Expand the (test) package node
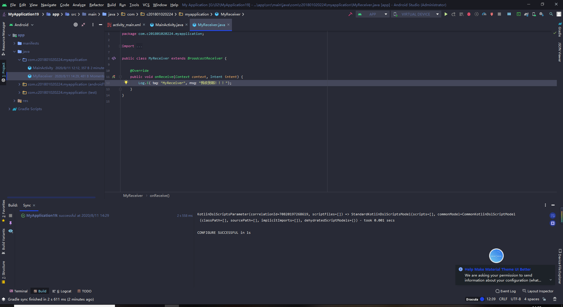Viewport: 563px width, 307px height. [x=19, y=93]
